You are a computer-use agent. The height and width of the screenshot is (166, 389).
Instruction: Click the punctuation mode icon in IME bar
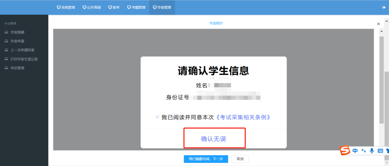coord(364,151)
